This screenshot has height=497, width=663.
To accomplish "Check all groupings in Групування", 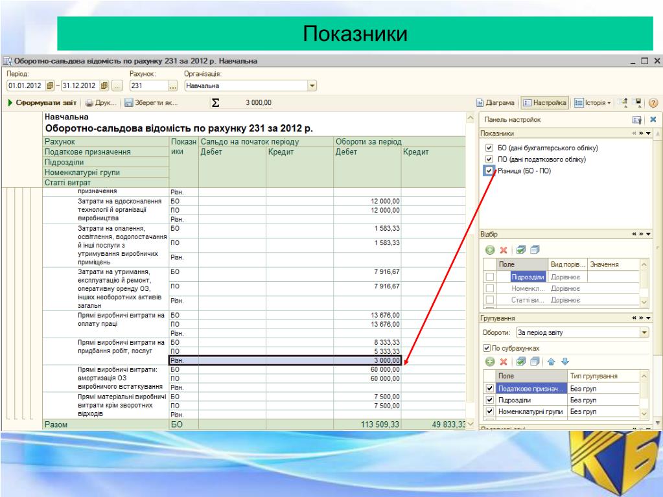I will pos(521,362).
